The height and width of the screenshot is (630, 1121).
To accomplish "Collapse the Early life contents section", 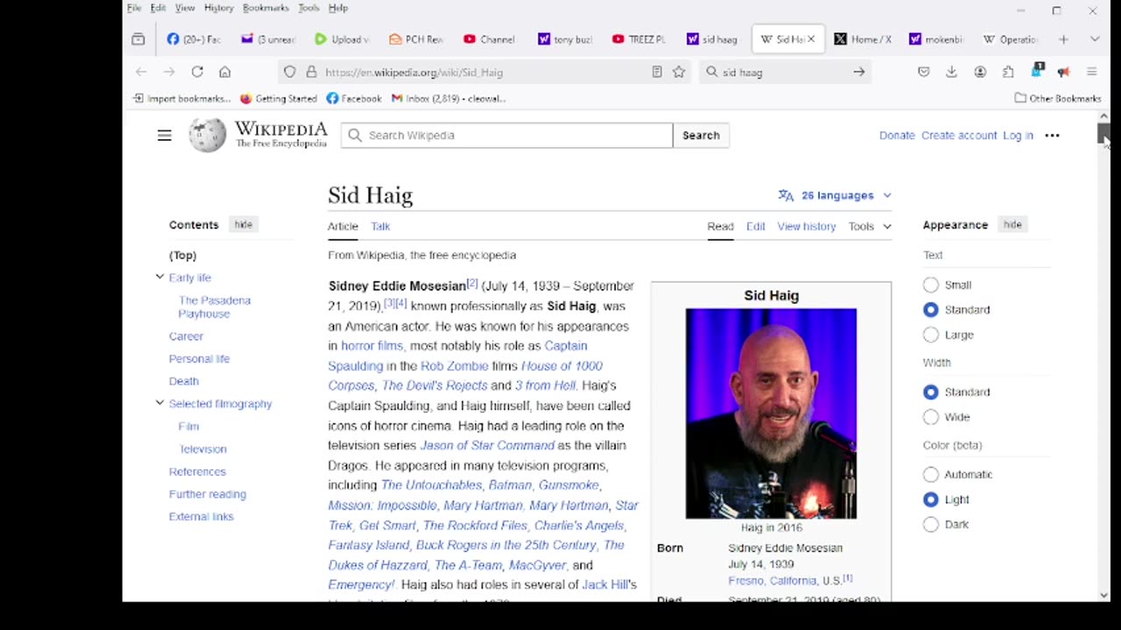I will point(159,277).
